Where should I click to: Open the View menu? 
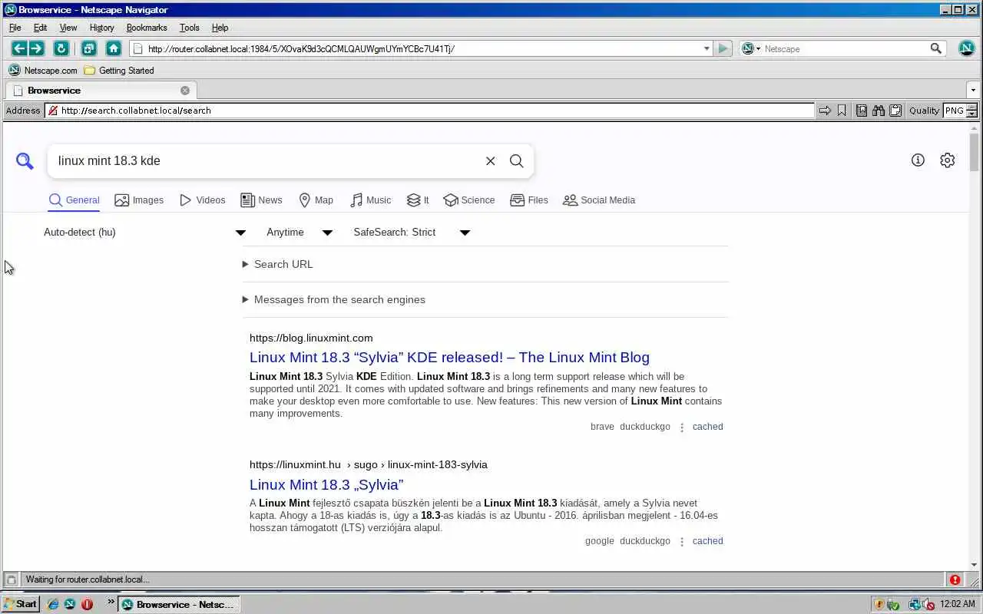(68, 28)
